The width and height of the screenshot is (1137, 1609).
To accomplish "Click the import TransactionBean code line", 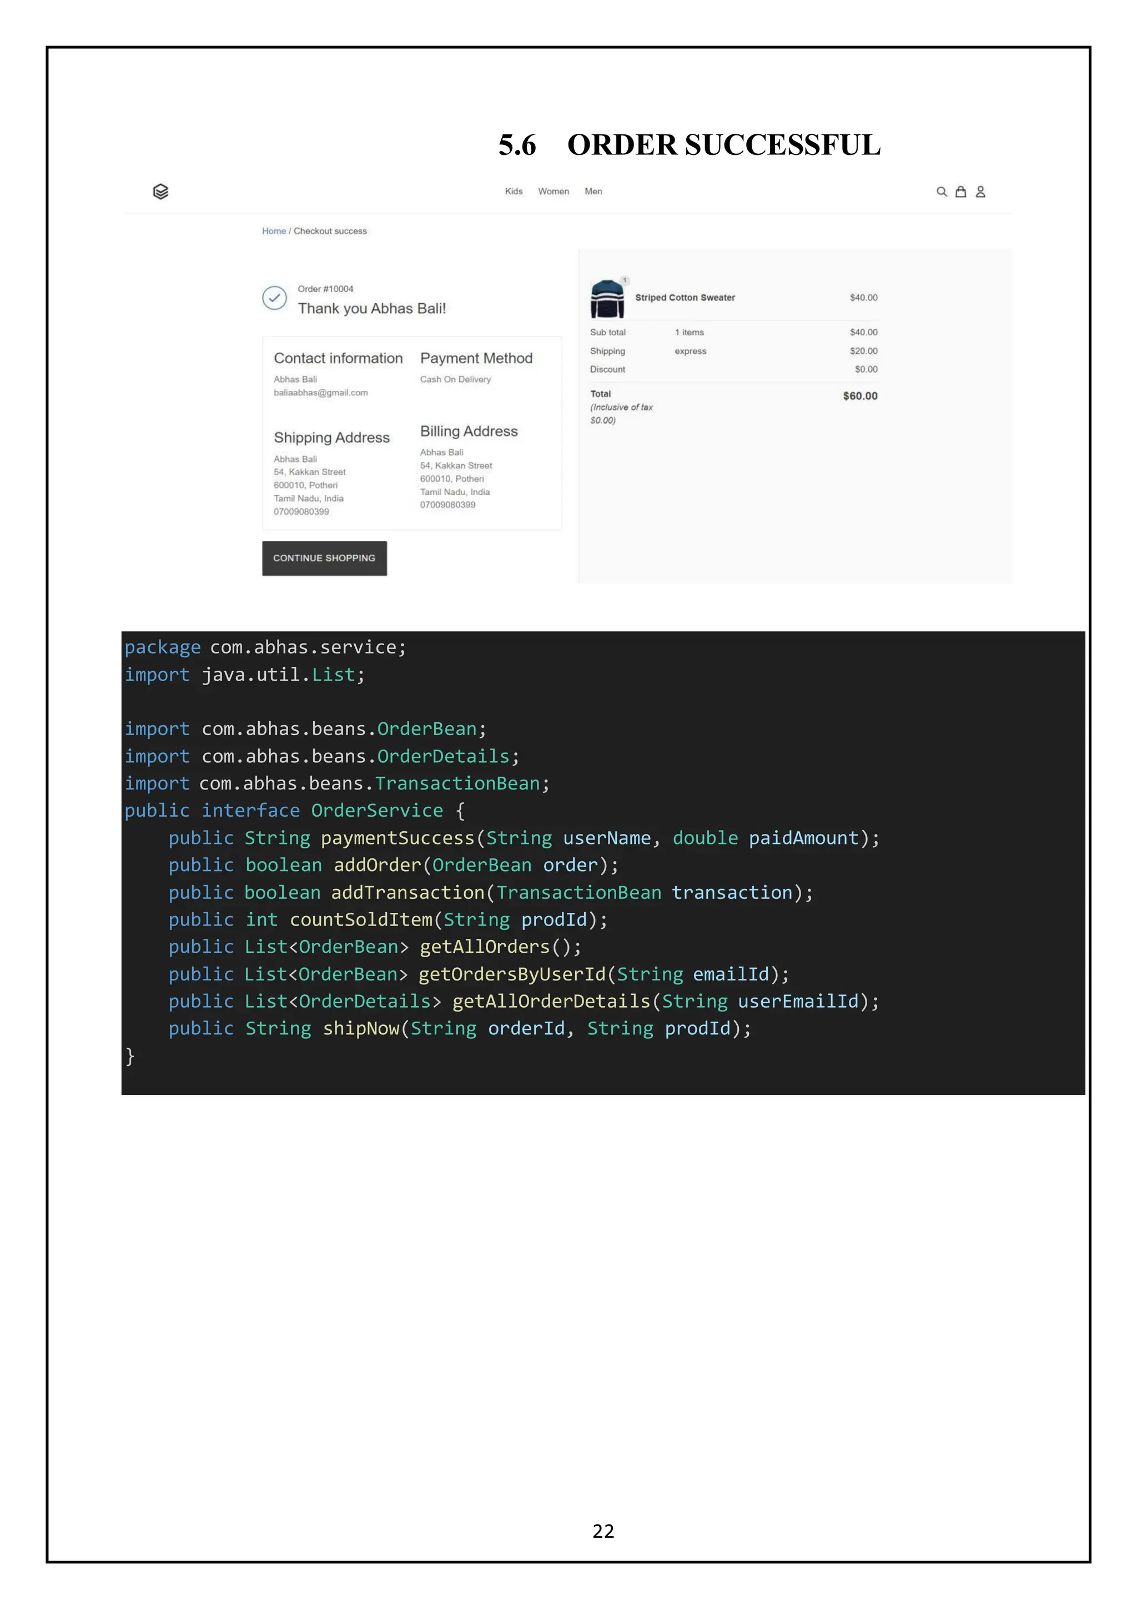I will pos(337,783).
